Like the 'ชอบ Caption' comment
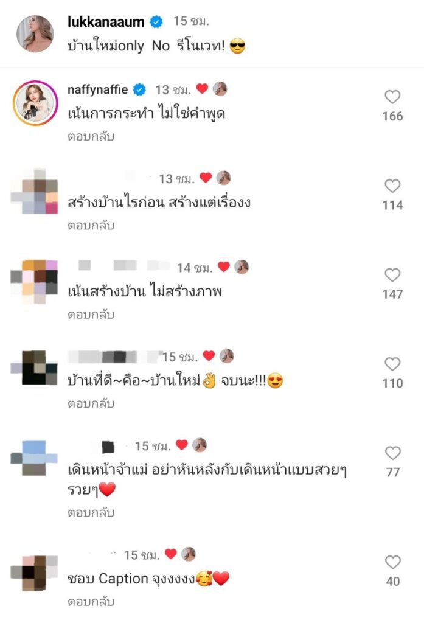Image resolution: width=424 pixels, height=623 pixels. (392, 562)
